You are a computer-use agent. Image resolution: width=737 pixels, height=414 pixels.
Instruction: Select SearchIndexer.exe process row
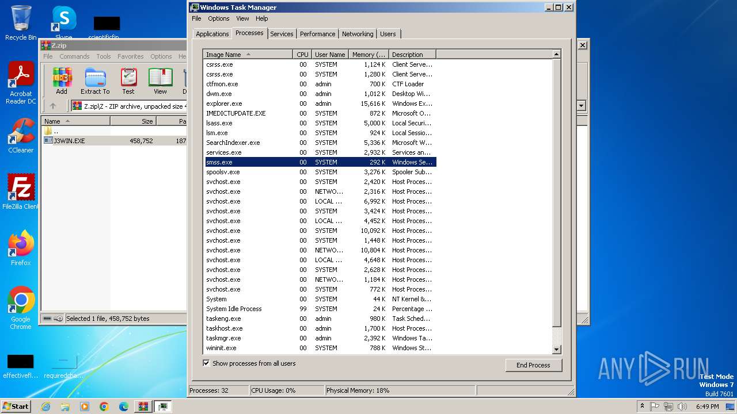(x=320, y=143)
